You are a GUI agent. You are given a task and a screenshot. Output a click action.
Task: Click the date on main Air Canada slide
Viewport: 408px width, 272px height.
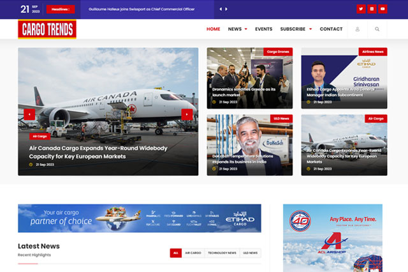click(x=45, y=165)
